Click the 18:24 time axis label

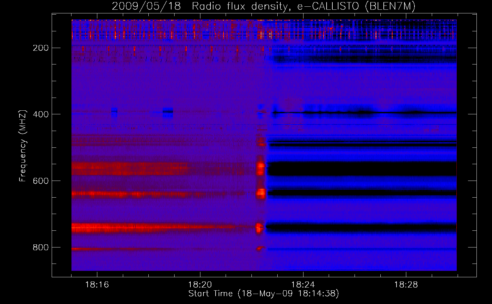click(303, 285)
